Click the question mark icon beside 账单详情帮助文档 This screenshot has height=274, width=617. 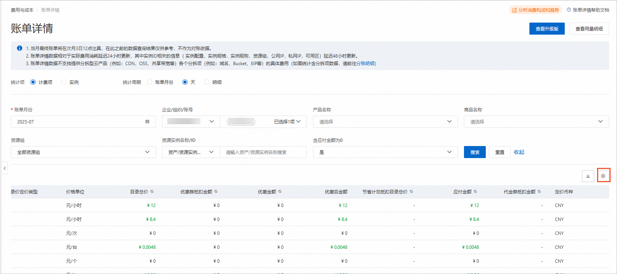569,10
